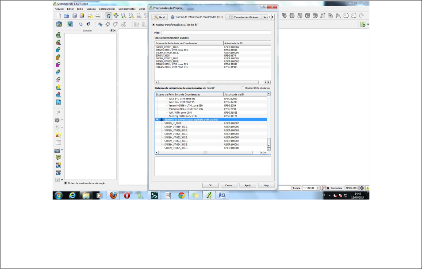
Task: Toggle the Renderizar checkbox in status bar
Action: point(328,188)
